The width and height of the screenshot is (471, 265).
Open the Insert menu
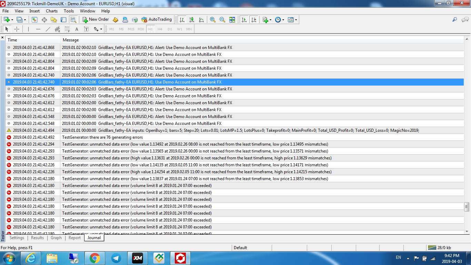pos(34,11)
